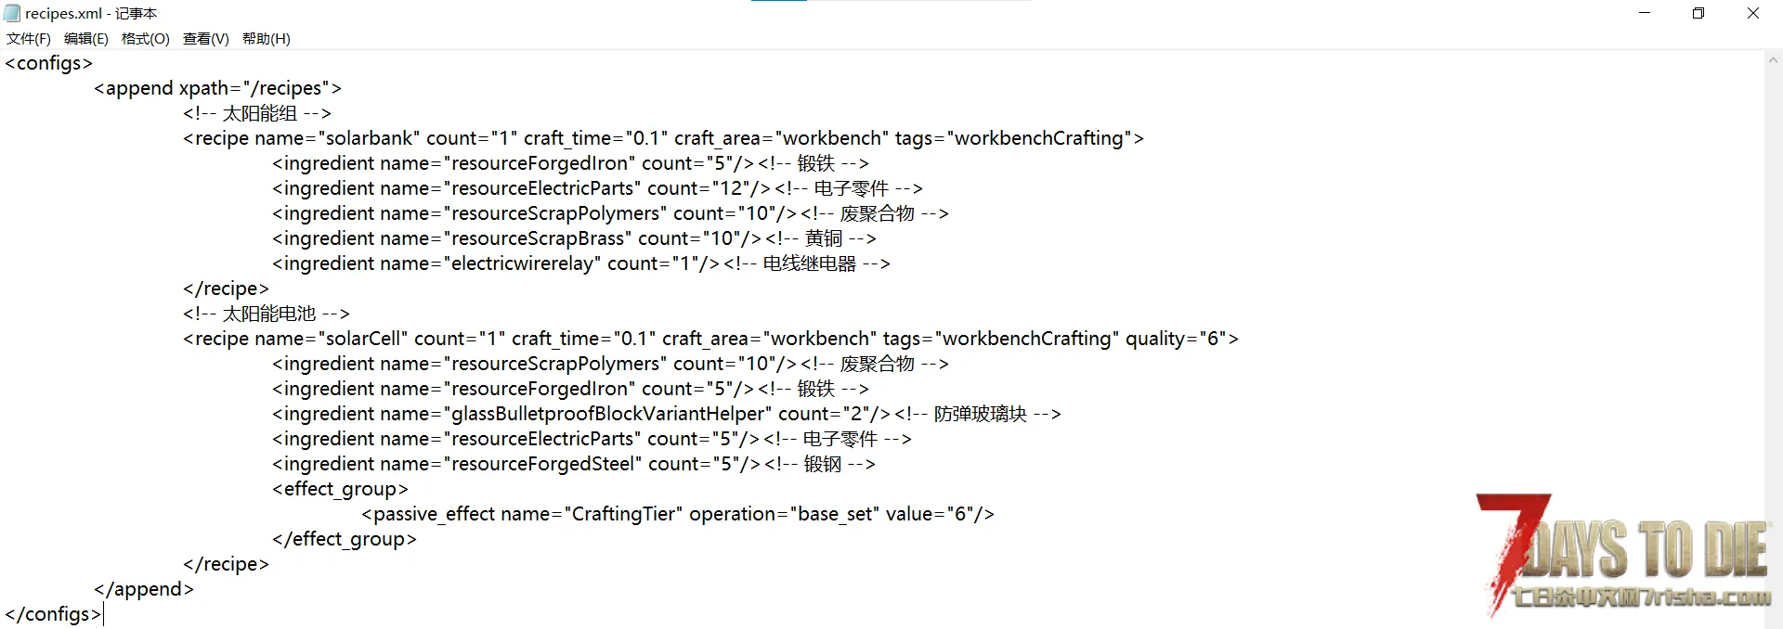Viewport: 1783px width, 629px height.
Task: Open the 查看(V) View menu
Action: click(205, 38)
